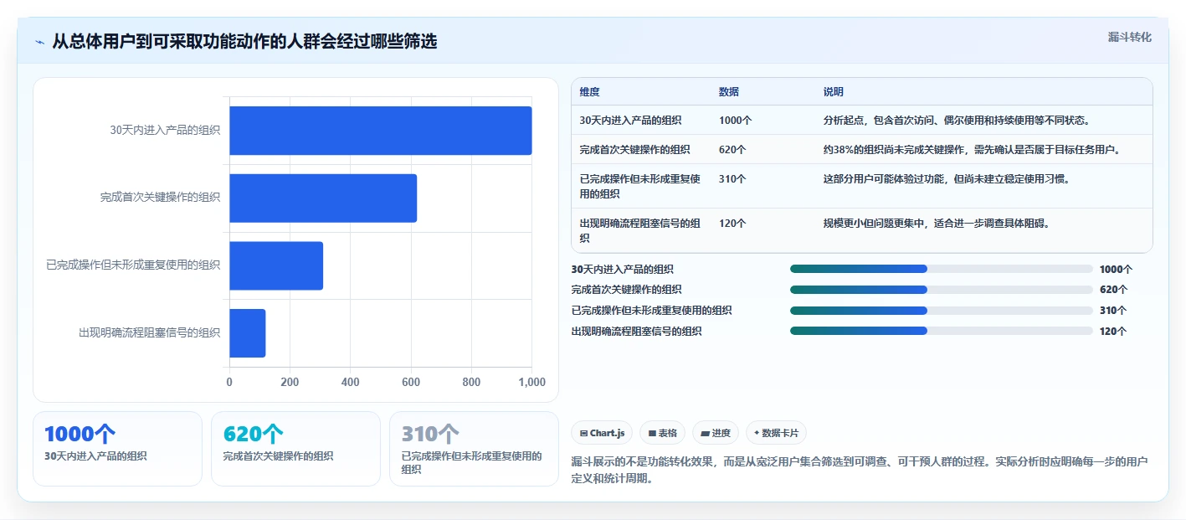Select the 进度 pill tag
Image resolution: width=1186 pixels, height=520 pixels.
click(x=716, y=433)
